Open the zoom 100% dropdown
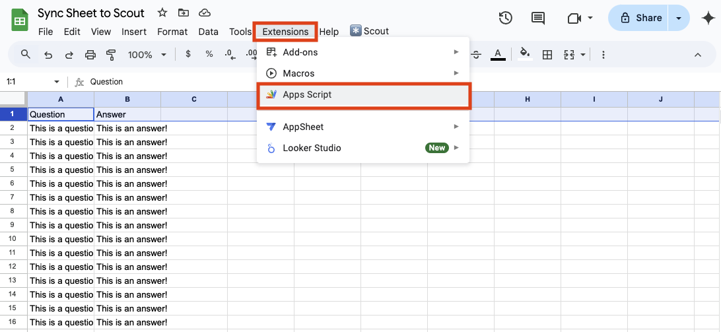This screenshot has height=332, width=721. [147, 55]
